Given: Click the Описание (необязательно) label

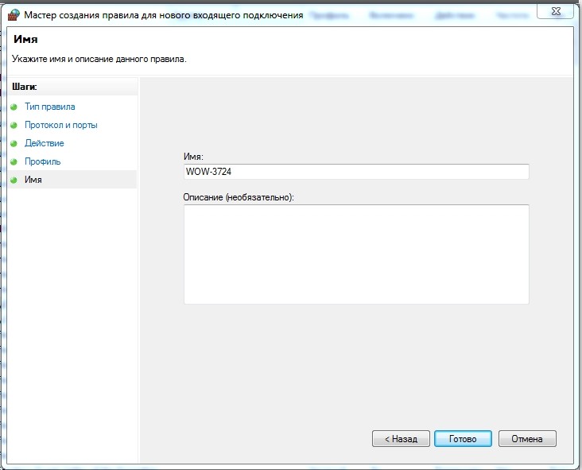Looking at the screenshot, I should click(x=239, y=196).
